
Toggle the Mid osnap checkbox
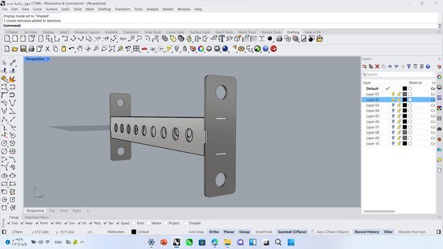pyautogui.click(x=53, y=223)
